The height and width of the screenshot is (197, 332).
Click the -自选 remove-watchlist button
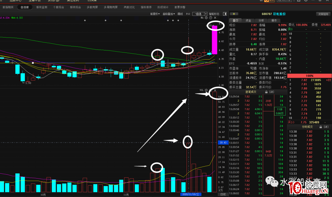[x=198, y=14]
